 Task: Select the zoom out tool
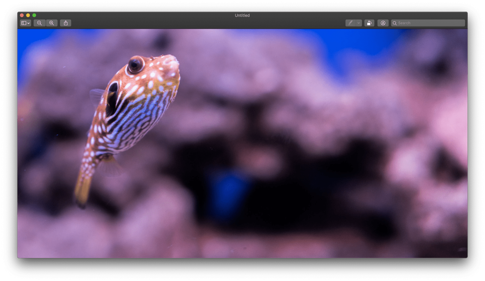coord(39,23)
